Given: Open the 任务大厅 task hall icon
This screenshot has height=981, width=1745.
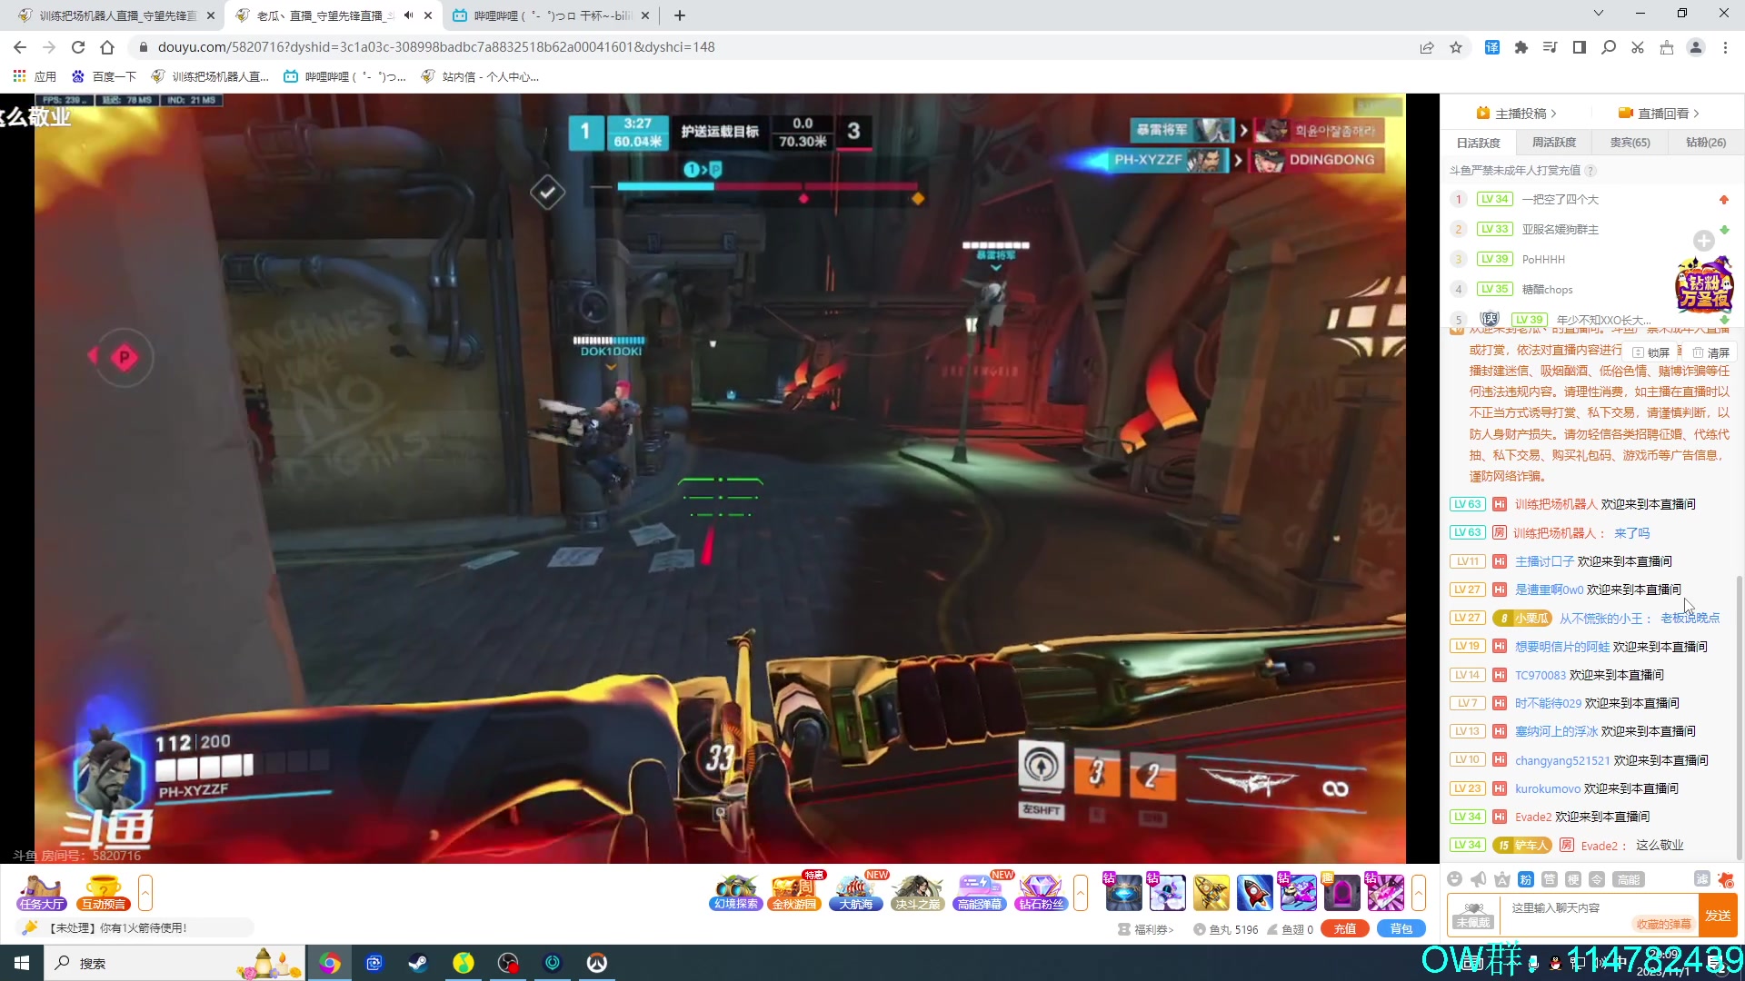Looking at the screenshot, I should coord(41,892).
